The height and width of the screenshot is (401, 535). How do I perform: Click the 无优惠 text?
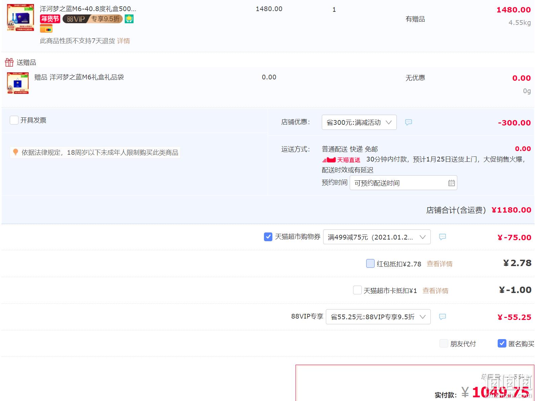pyautogui.click(x=415, y=78)
